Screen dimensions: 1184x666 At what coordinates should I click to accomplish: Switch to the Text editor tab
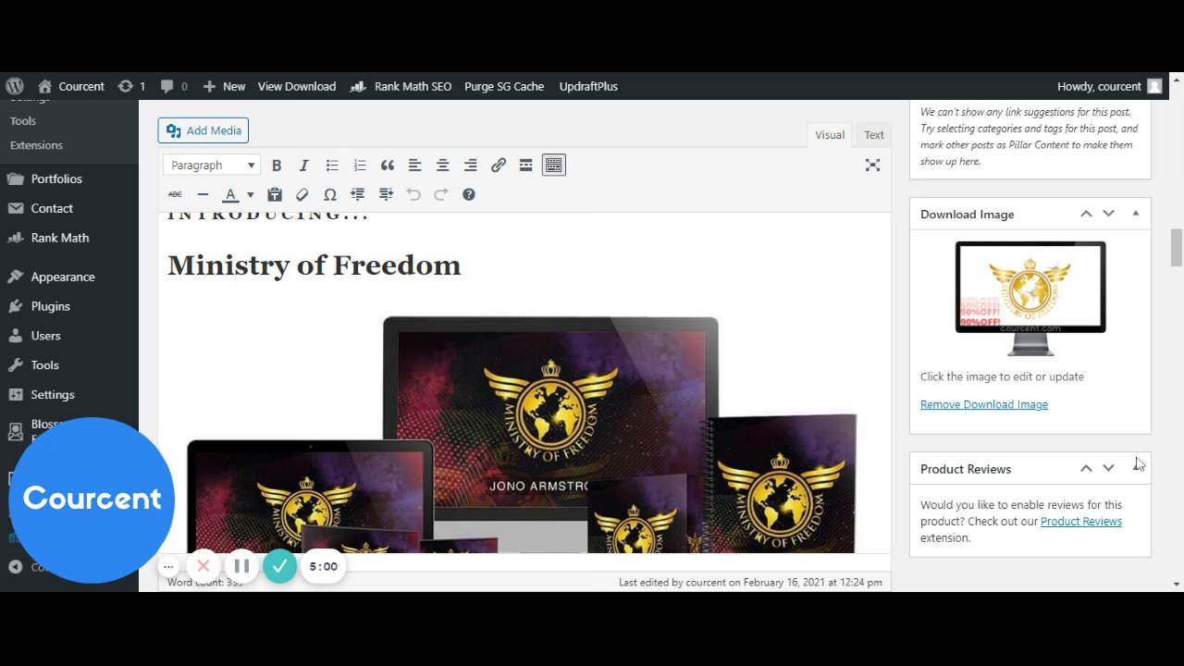(x=874, y=135)
